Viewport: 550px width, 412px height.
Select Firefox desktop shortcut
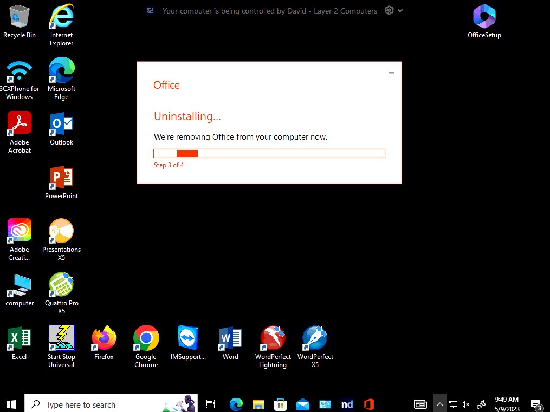pyautogui.click(x=104, y=343)
